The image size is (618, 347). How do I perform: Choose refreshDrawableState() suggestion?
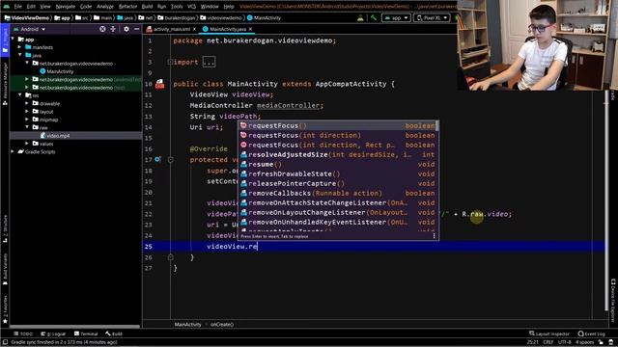pos(338,173)
